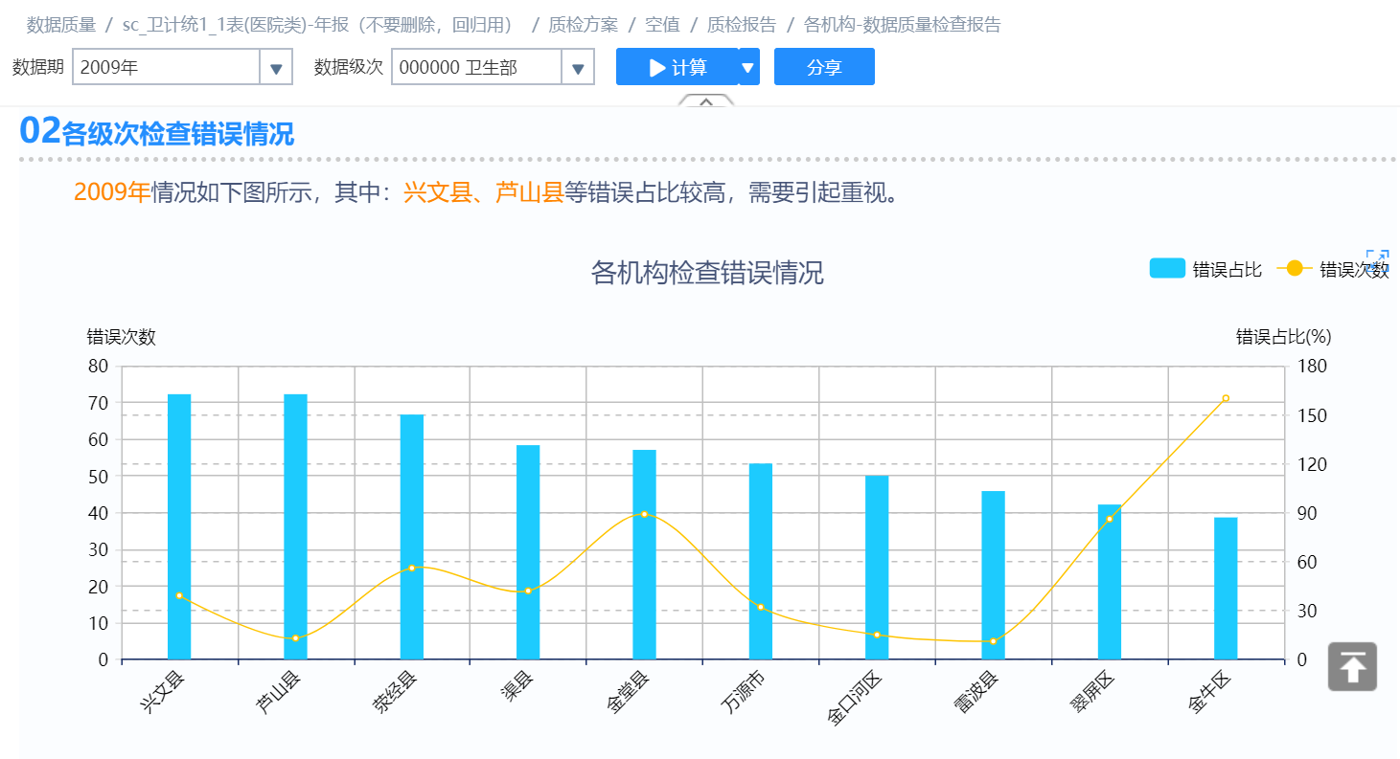
Task: Click the fullscreen chart icon
Action: [1377, 259]
